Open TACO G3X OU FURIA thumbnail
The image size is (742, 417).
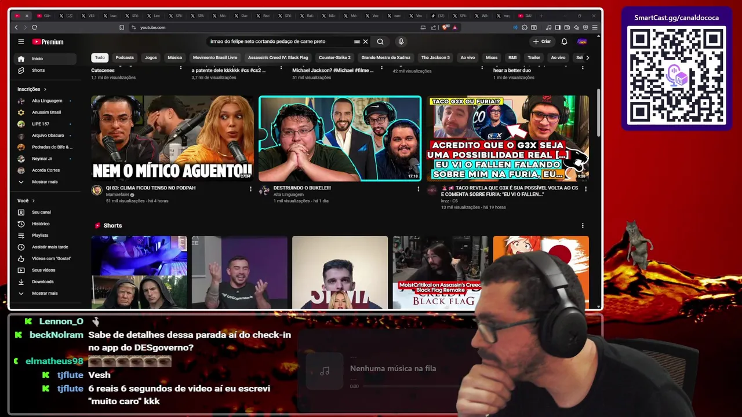[x=508, y=138]
